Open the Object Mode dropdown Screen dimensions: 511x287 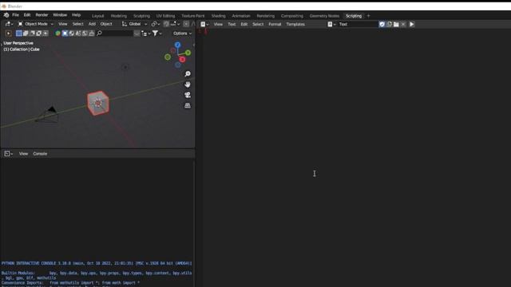[35, 24]
